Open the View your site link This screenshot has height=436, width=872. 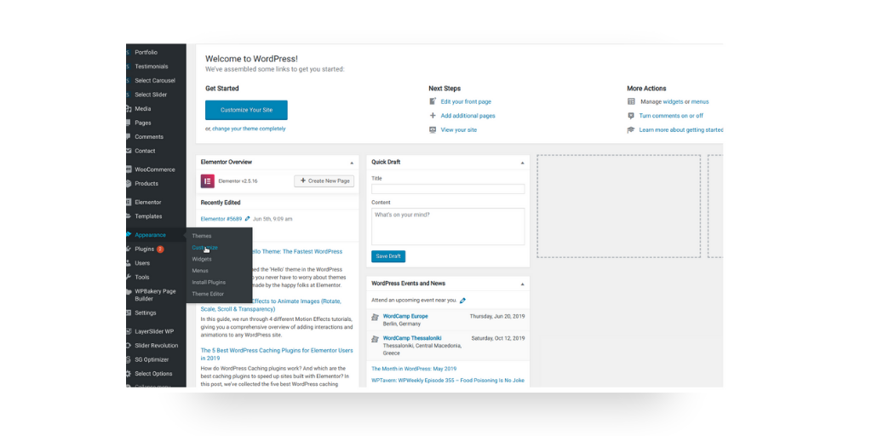(459, 129)
